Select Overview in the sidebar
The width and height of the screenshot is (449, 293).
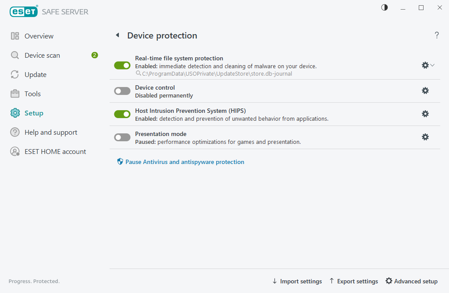coord(39,36)
